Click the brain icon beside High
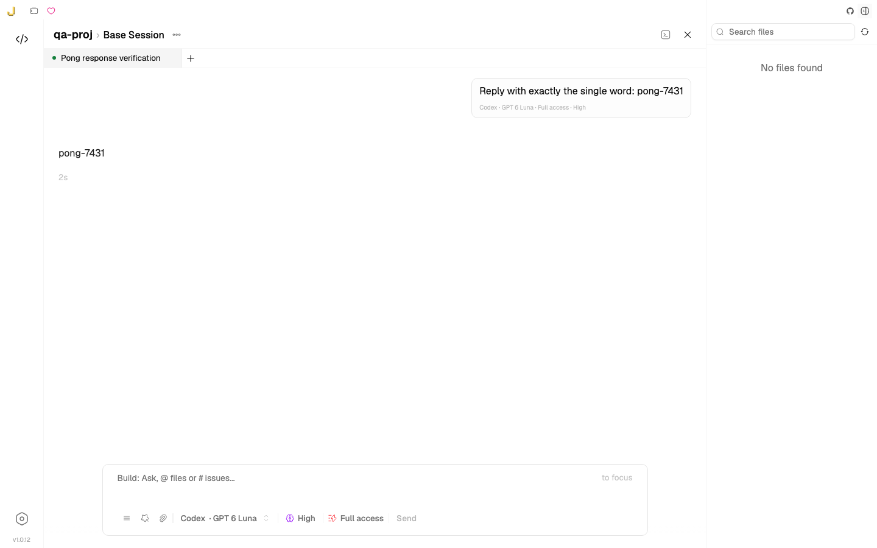 point(290,518)
